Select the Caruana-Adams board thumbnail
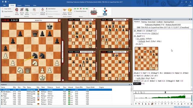This screenshot has height=108, width=193. point(115,35)
